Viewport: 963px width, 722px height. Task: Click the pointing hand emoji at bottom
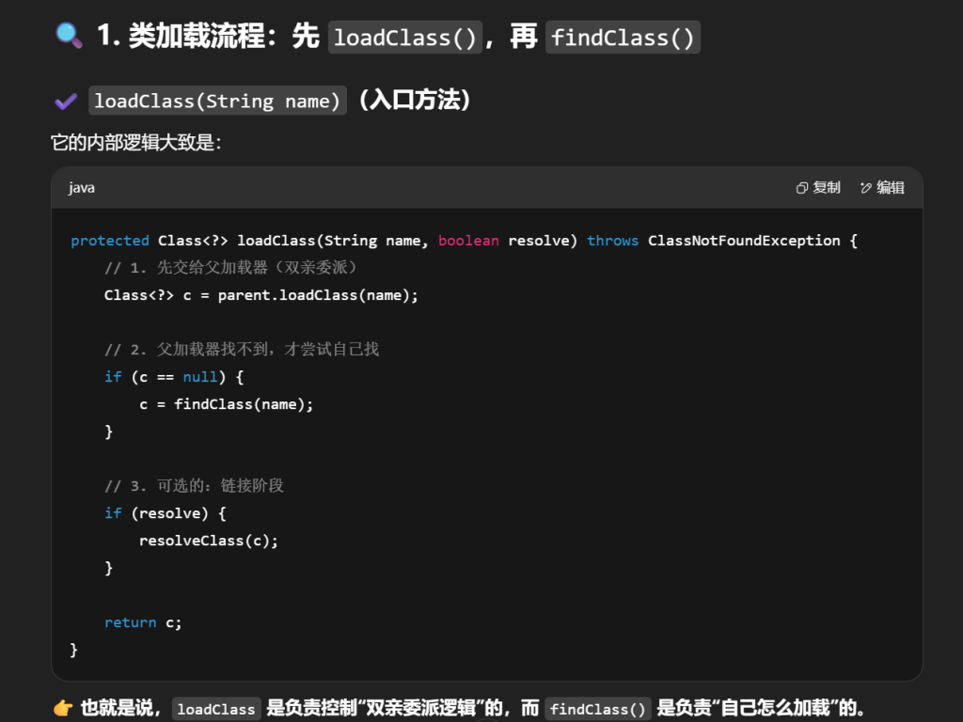[x=62, y=708]
